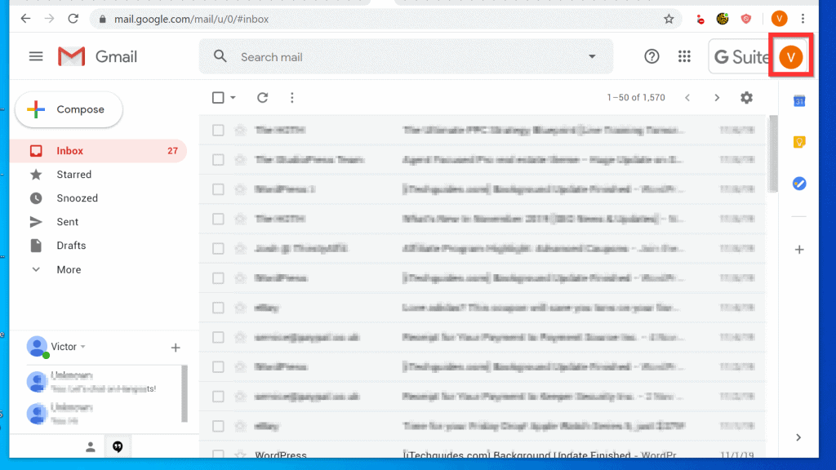Viewport: 836px width, 470px height.
Task: Click the email list vertical scrollbar
Action: [x=773, y=154]
